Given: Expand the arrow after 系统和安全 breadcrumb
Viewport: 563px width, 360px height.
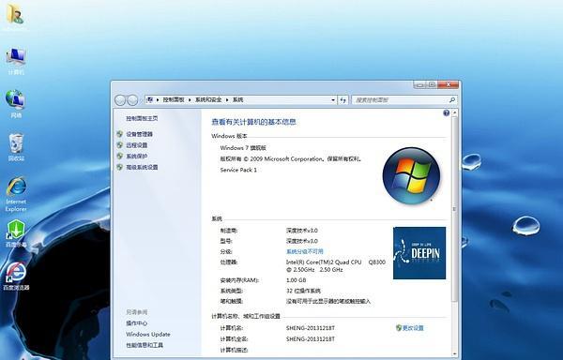Looking at the screenshot, I should (227, 100).
